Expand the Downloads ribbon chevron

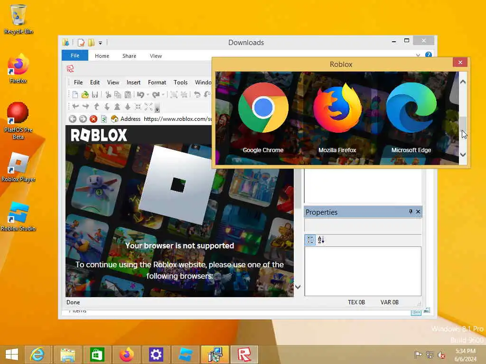(x=418, y=55)
